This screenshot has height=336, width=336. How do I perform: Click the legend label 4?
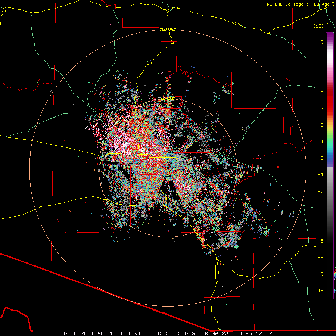pos(322,92)
